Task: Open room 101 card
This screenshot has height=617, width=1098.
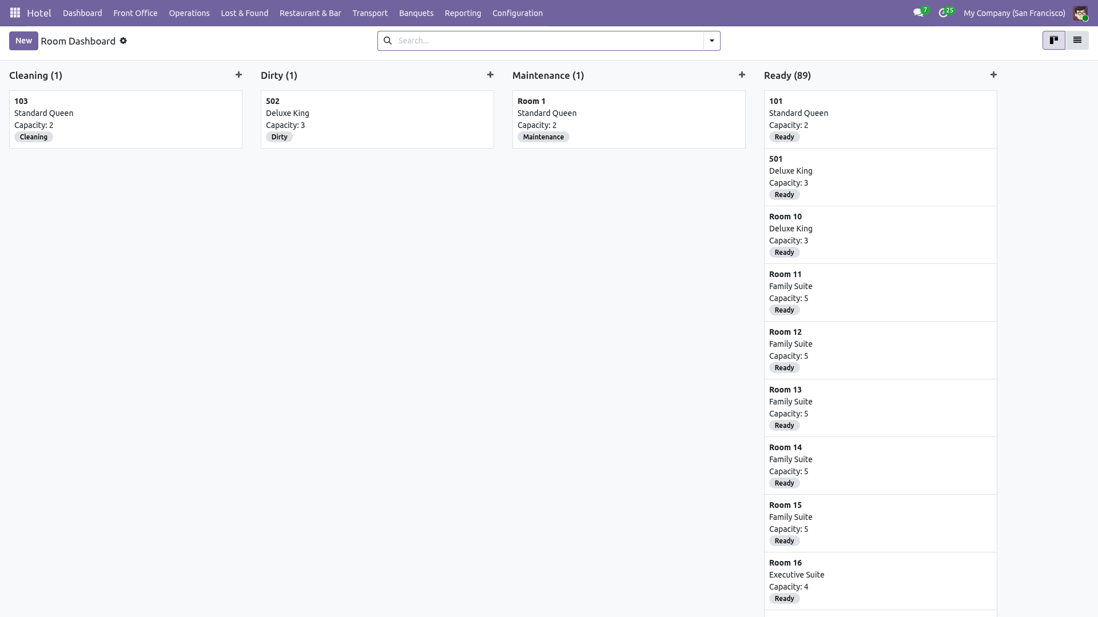Action: pyautogui.click(x=881, y=119)
